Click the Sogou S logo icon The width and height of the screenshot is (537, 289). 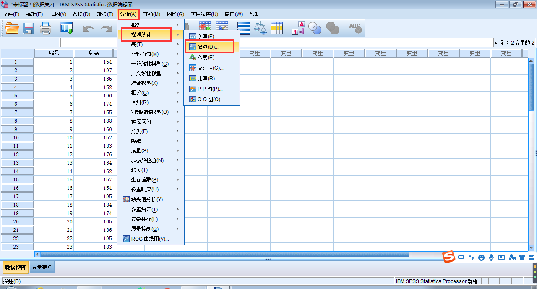(x=449, y=257)
